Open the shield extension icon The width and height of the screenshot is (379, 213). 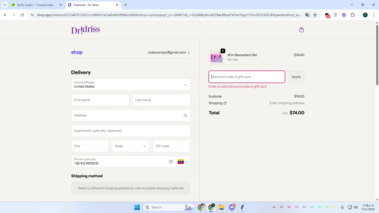tap(336, 15)
